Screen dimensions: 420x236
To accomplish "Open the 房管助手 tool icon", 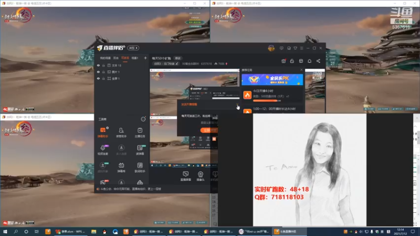I will pyautogui.click(x=121, y=133).
